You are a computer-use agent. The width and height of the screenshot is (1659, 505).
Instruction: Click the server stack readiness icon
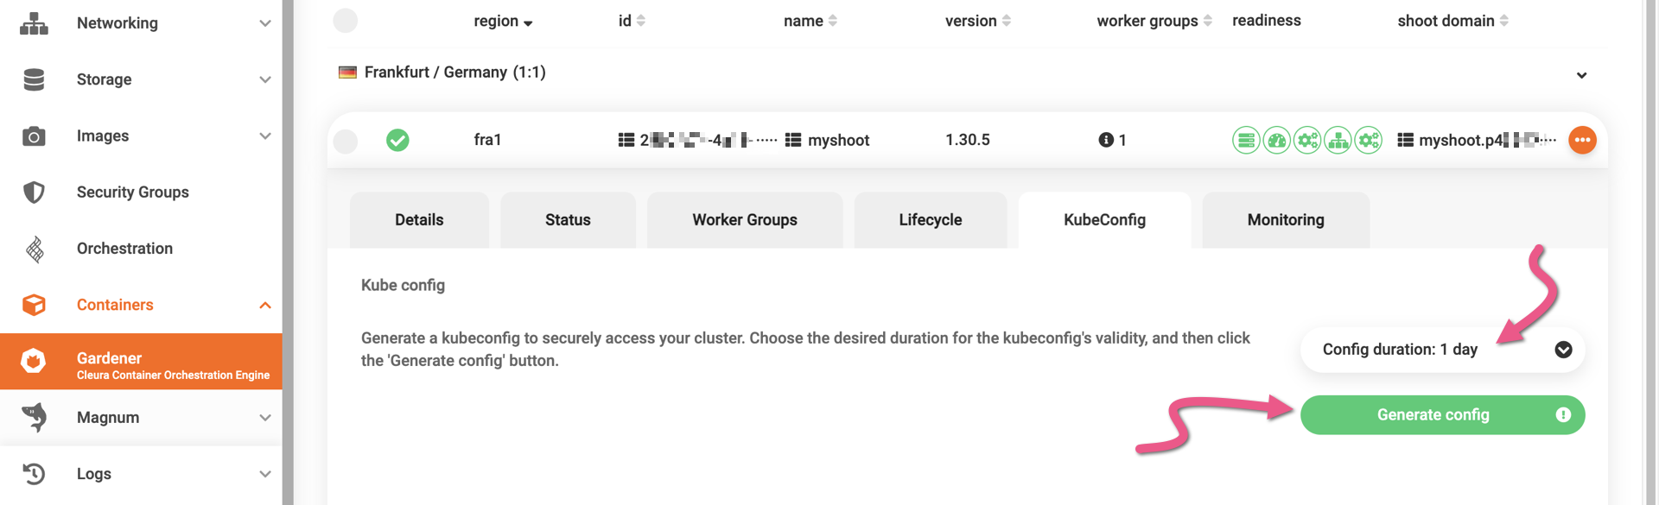coord(1246,140)
